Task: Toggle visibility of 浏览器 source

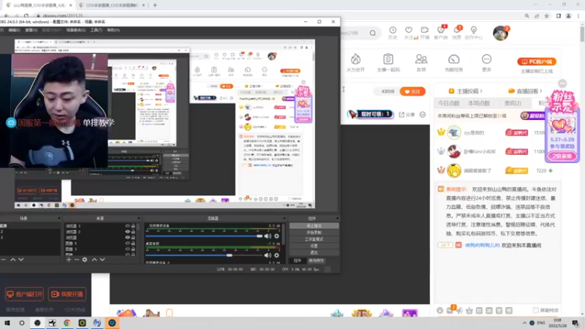Action: (127, 237)
